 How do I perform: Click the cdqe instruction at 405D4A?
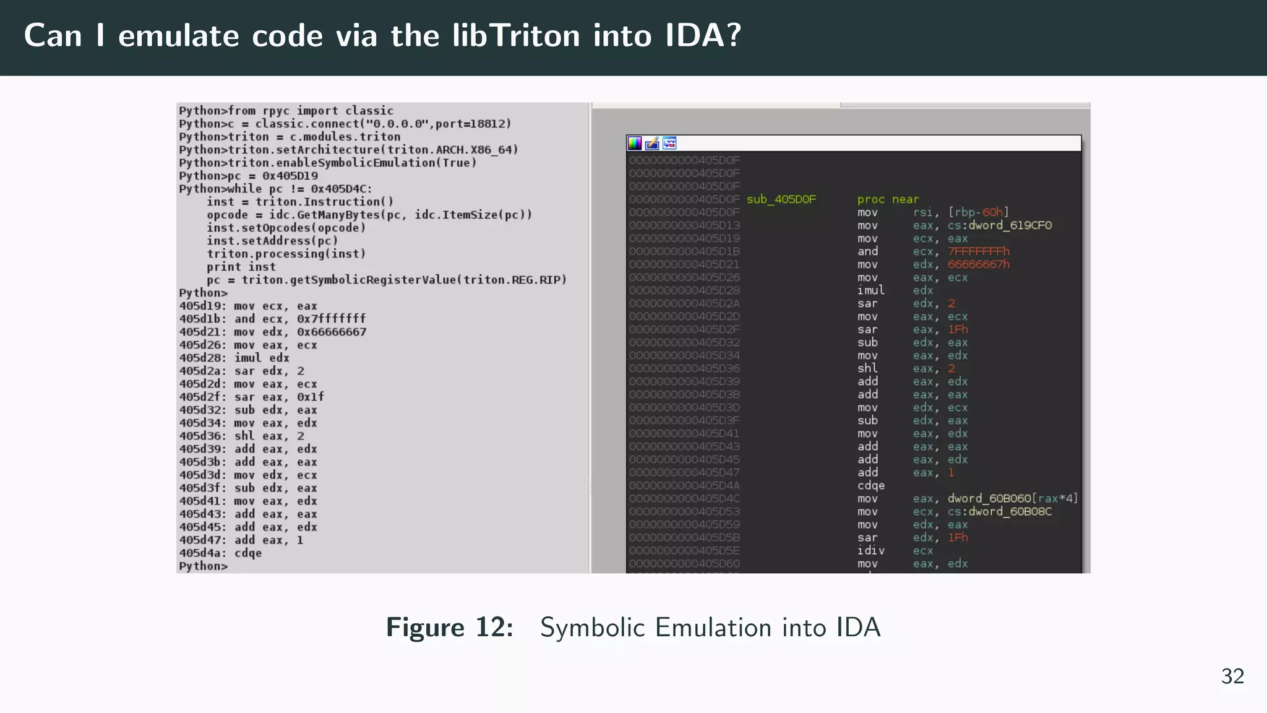(871, 485)
